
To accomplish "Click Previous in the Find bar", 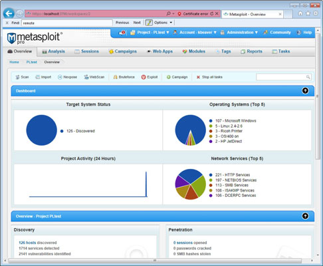I will pyautogui.click(x=122, y=23).
